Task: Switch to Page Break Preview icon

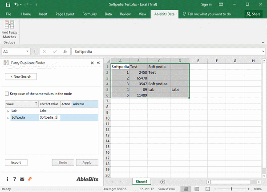Action: click(207, 189)
